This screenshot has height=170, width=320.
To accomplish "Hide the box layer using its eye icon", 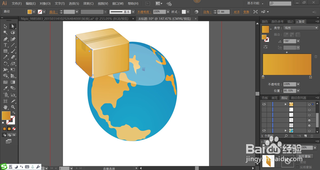I will tap(264, 104).
